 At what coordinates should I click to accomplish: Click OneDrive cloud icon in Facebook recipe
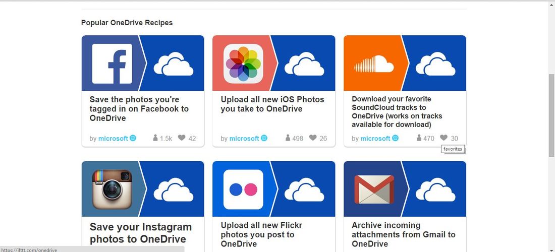tap(174, 64)
